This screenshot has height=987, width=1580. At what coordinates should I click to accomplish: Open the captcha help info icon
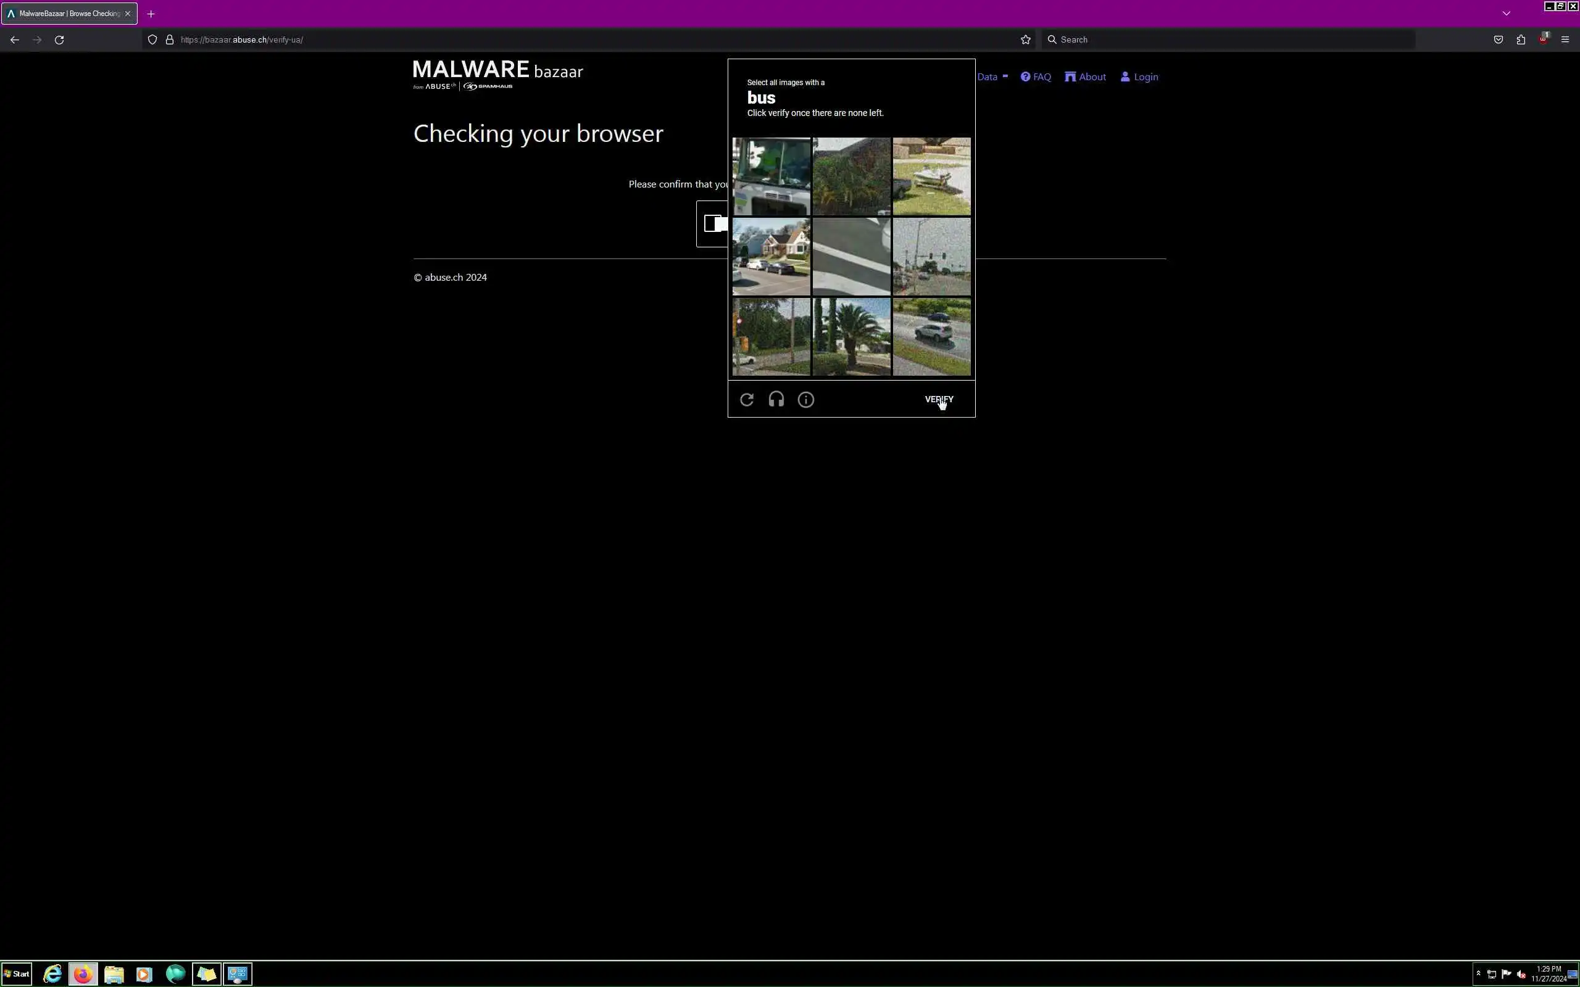click(805, 400)
